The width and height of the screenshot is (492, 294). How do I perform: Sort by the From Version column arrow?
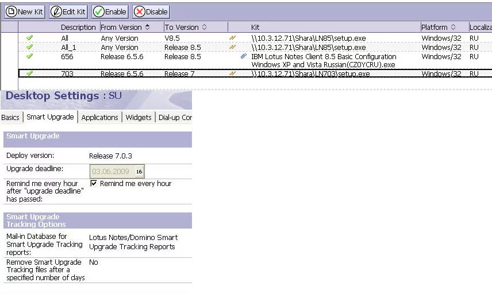pos(147,27)
